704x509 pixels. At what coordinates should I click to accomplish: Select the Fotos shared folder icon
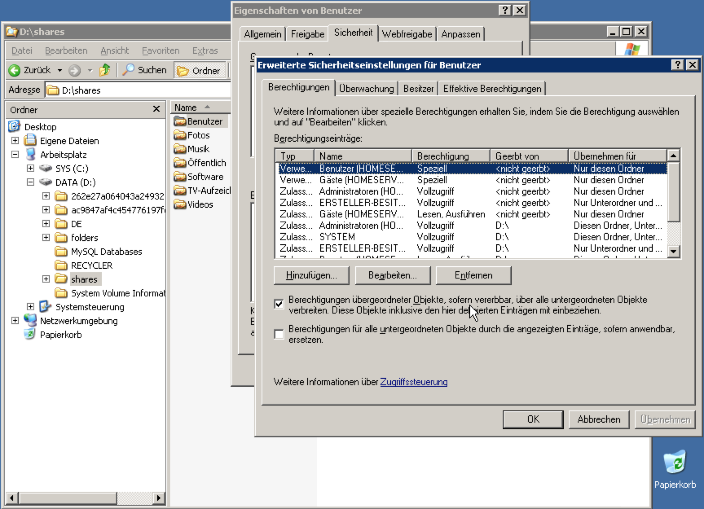coord(180,135)
